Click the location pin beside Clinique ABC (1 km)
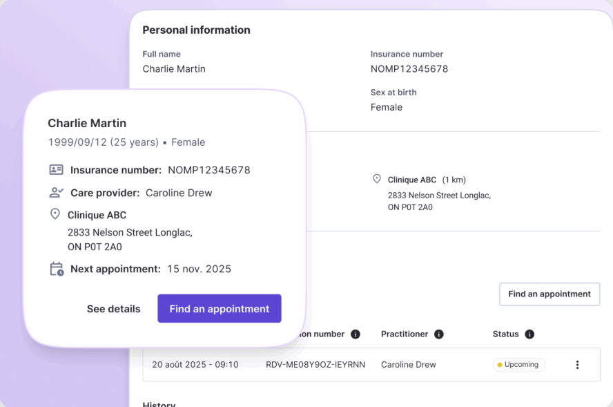The width and height of the screenshot is (613, 407). point(376,179)
